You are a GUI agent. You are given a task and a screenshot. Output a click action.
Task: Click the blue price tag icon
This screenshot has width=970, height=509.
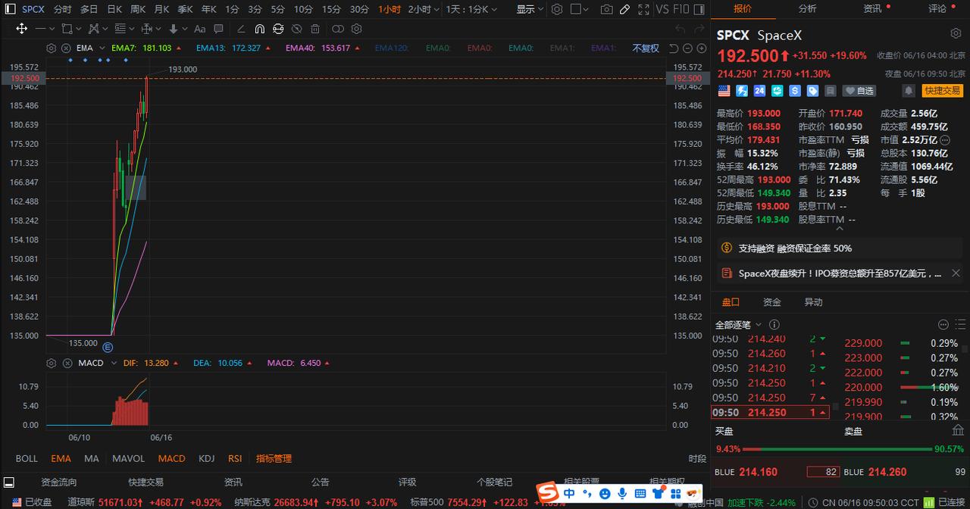coord(812,90)
